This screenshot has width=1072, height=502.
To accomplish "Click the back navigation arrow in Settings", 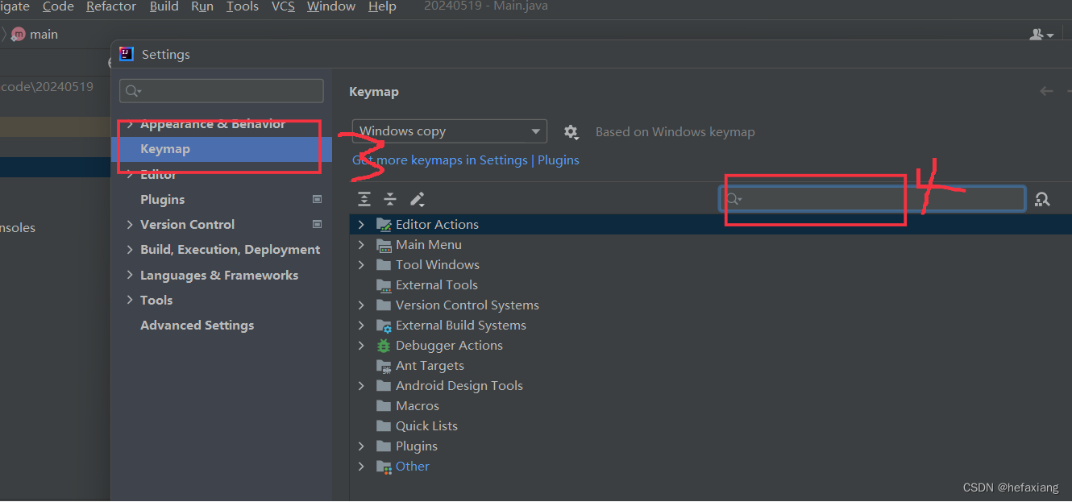I will (1046, 91).
